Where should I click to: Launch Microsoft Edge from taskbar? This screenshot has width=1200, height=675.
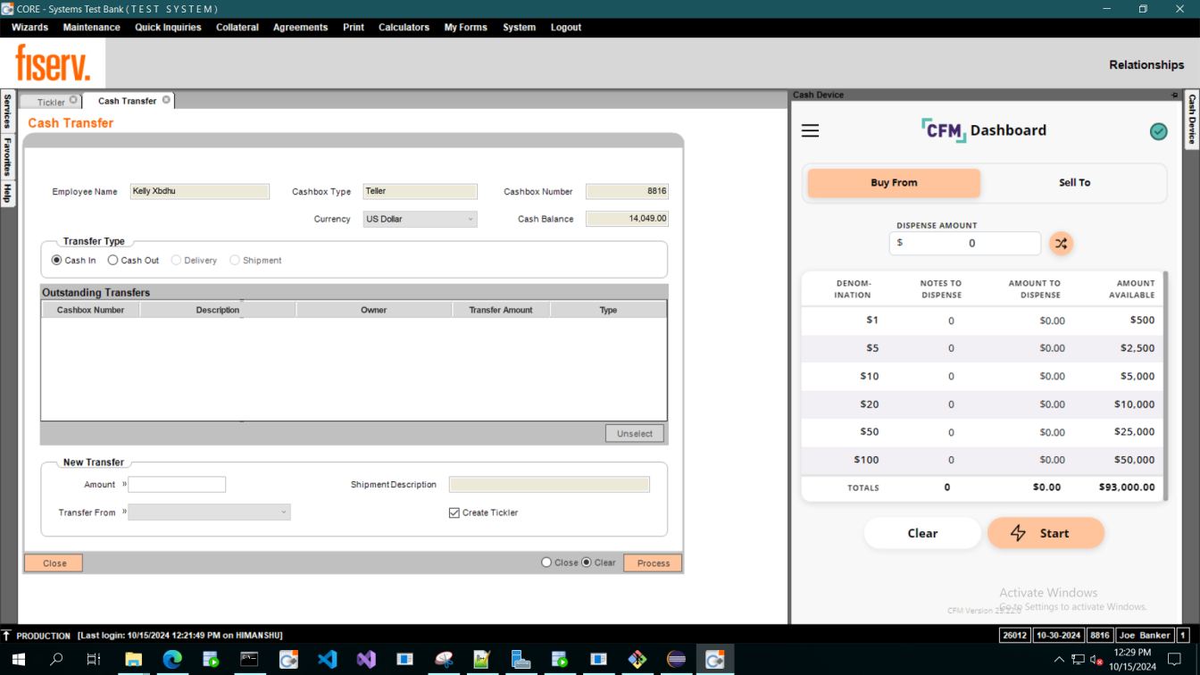point(172,660)
